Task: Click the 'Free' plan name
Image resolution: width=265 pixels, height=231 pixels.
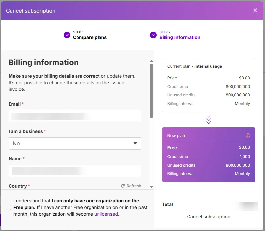Action: [172, 148]
